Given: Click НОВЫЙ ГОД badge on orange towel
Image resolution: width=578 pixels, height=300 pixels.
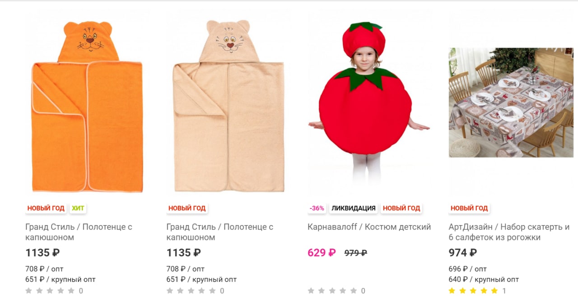Looking at the screenshot, I should [46, 208].
